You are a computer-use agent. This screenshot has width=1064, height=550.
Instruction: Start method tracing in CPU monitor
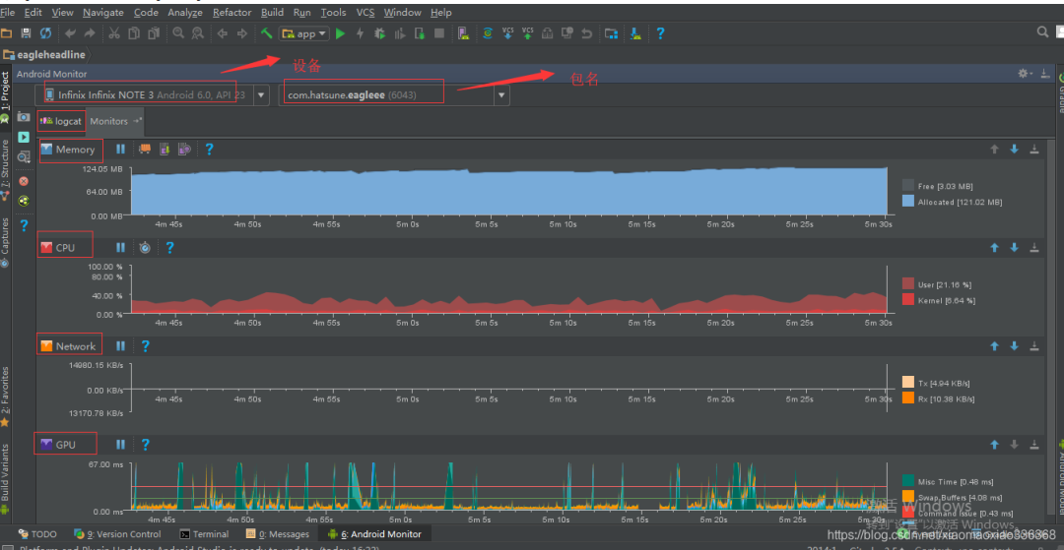point(145,248)
